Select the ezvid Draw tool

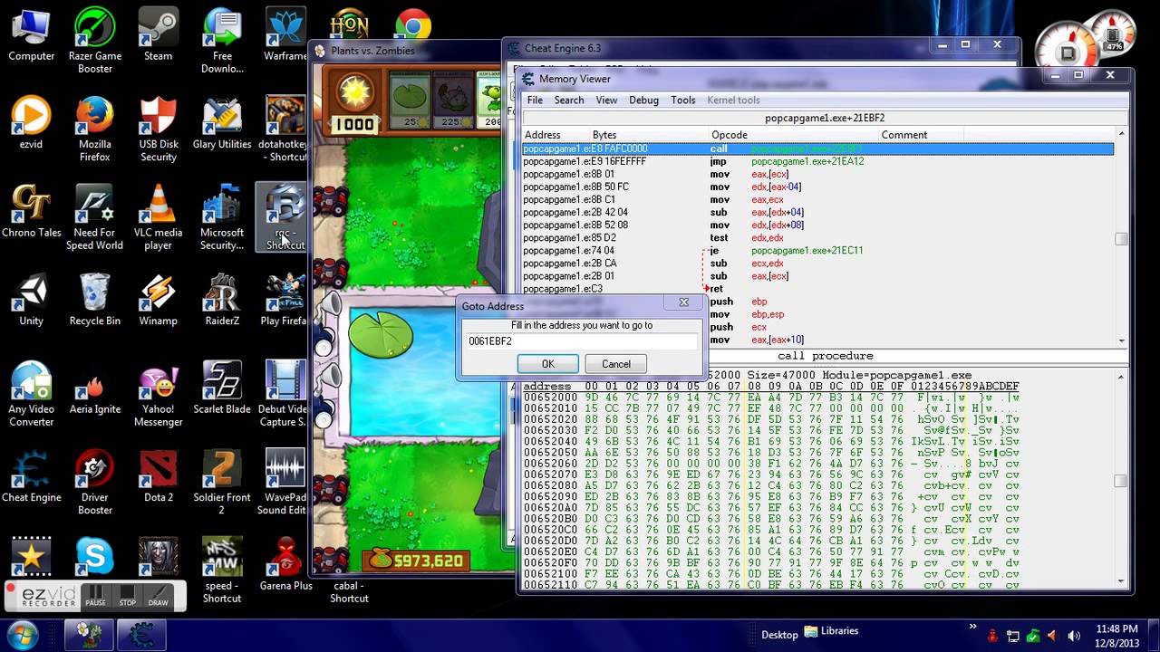(x=159, y=596)
